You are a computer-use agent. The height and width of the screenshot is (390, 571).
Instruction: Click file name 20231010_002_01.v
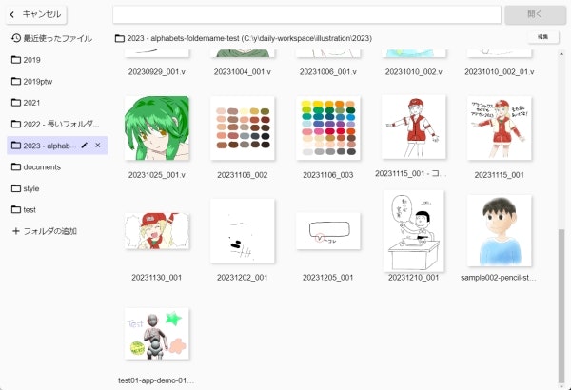point(500,72)
